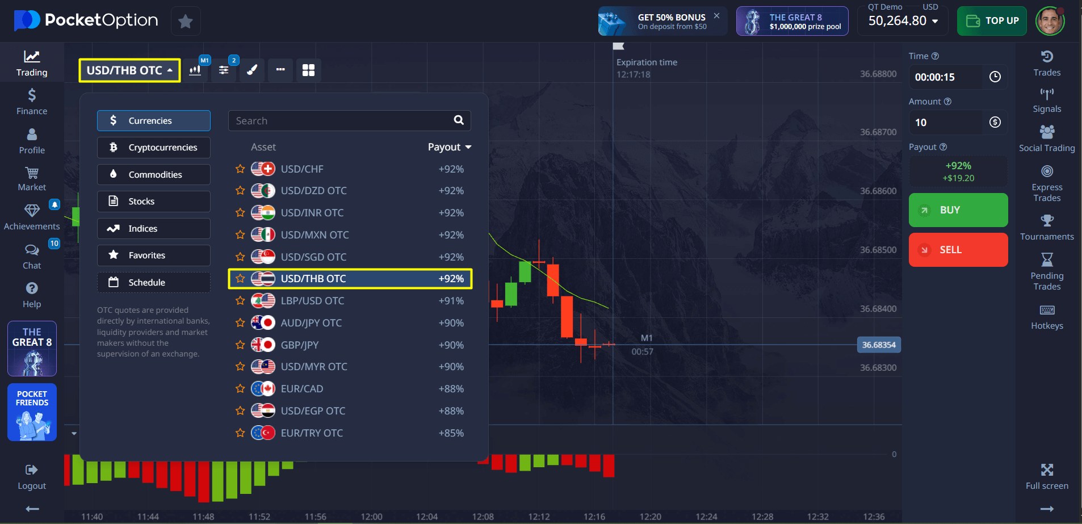The image size is (1082, 524).
Task: Sort assets by Payout column
Action: (449, 147)
